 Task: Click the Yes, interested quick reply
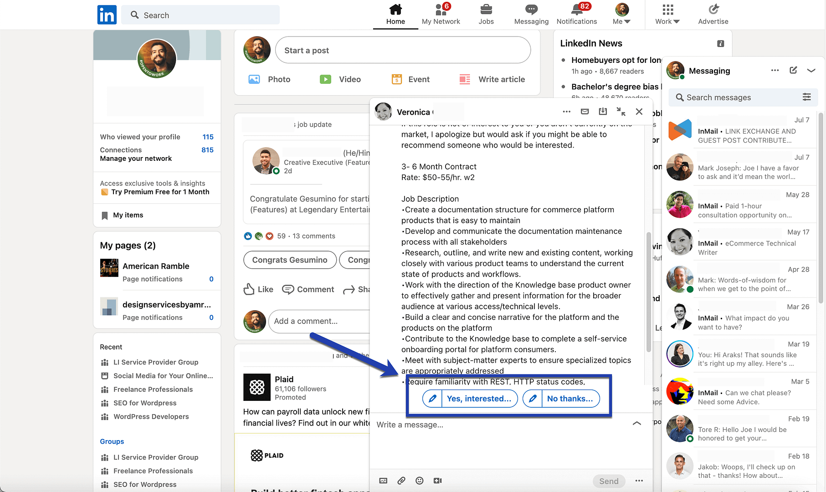tap(470, 399)
